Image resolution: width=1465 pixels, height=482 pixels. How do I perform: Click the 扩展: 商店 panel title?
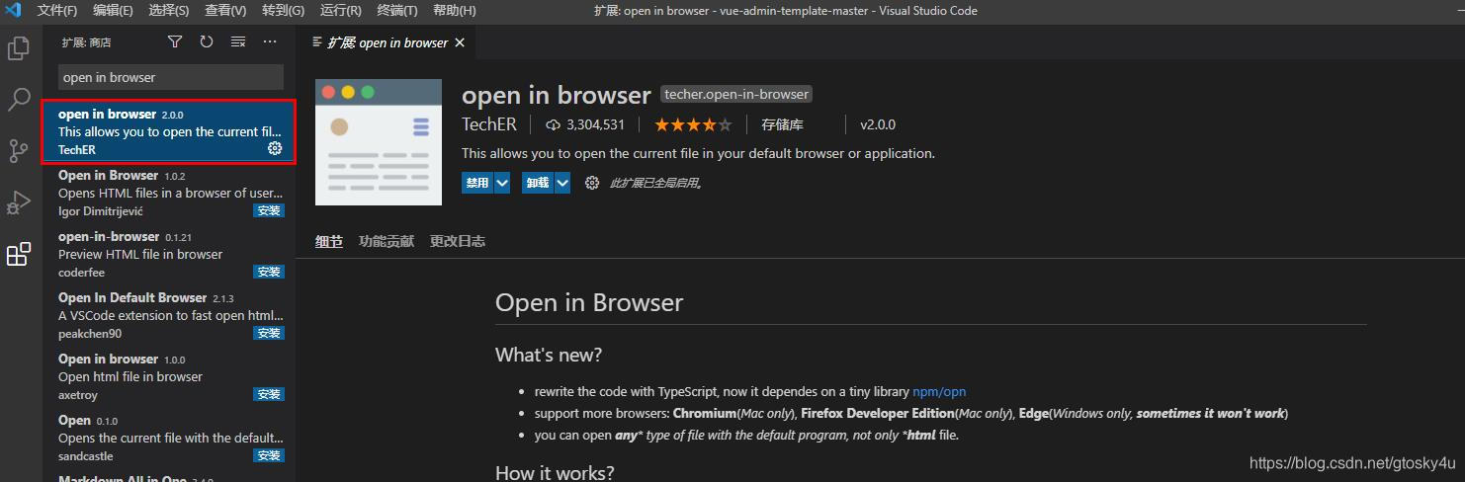pyautogui.click(x=86, y=42)
